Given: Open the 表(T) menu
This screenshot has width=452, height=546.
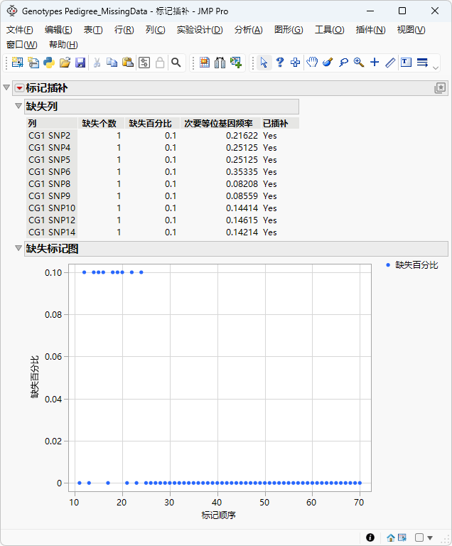Looking at the screenshot, I should [x=93, y=30].
